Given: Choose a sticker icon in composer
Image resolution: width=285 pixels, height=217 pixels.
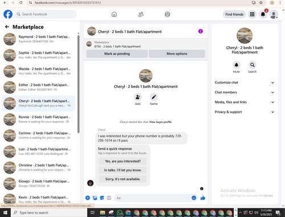Looking at the screenshot, I should [x=102, y=198].
